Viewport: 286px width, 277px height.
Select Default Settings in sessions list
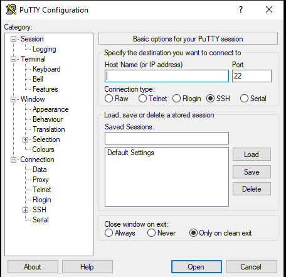[130, 153]
